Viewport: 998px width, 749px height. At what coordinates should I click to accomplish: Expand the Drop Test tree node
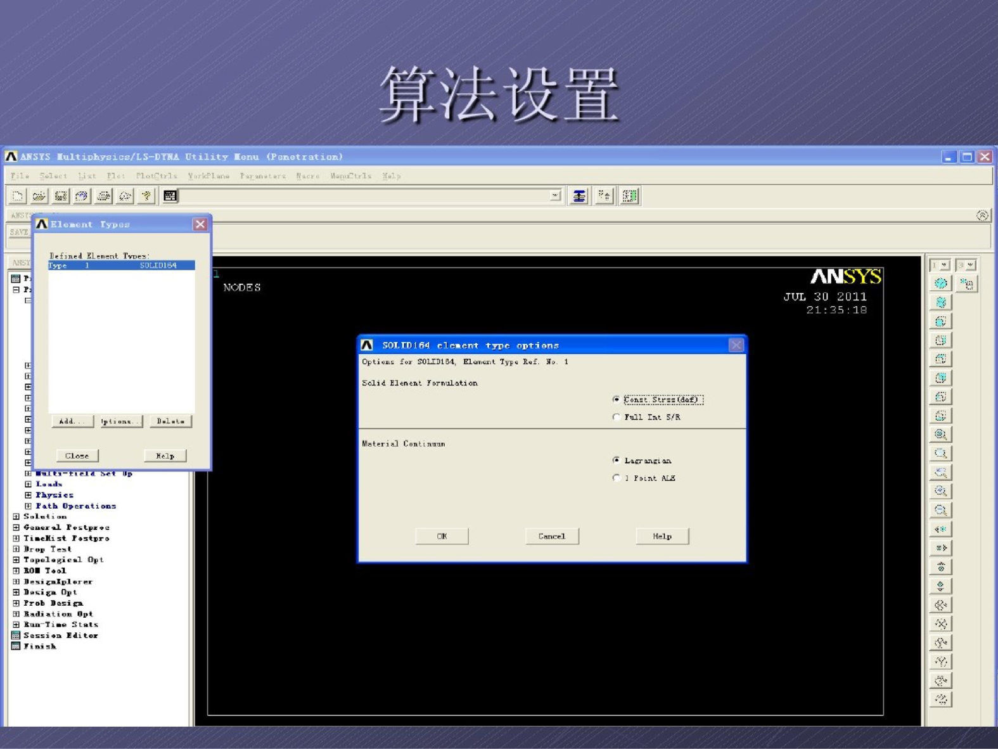tap(16, 549)
